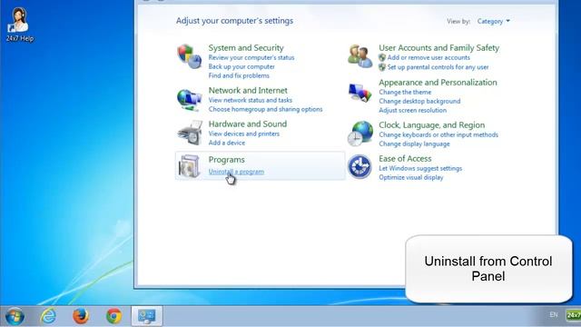This screenshot has height=327, width=581.
Task: Click Change keyboards or other input methods
Action: pos(438,135)
